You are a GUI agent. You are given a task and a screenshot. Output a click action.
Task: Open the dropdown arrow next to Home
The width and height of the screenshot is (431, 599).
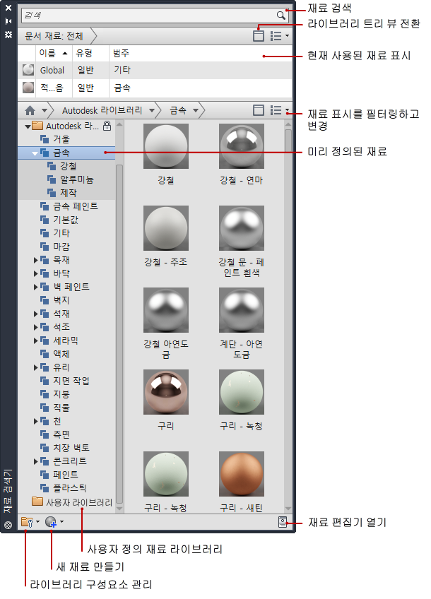[45, 111]
